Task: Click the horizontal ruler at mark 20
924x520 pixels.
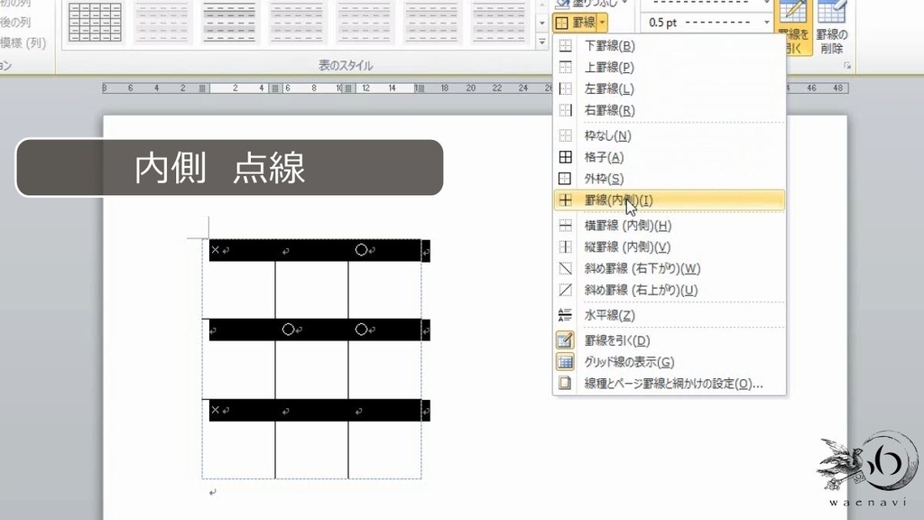Action: [471, 88]
